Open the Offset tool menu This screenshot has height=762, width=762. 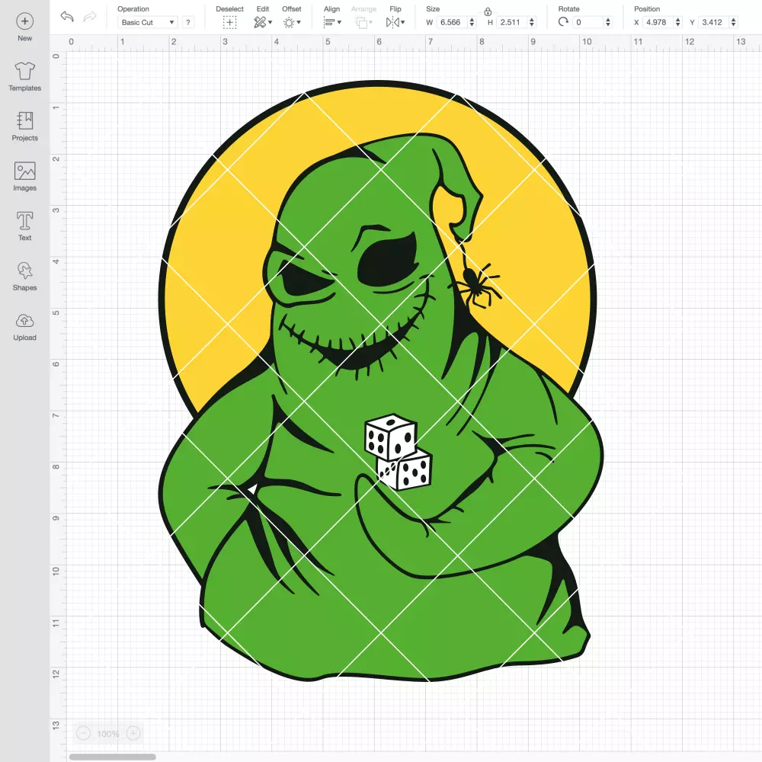pos(292,22)
